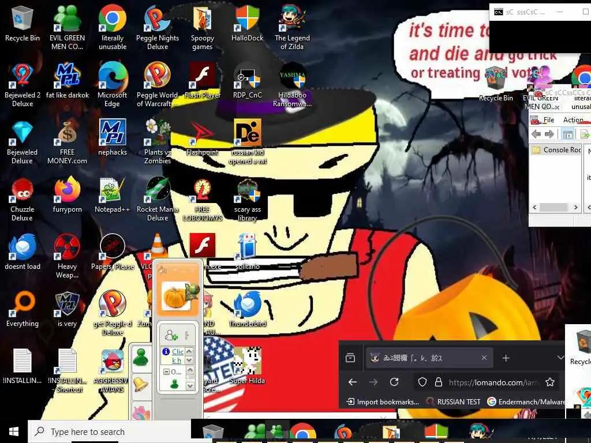The width and height of the screenshot is (591, 443).
Task: Open Thunderbird icon labeled doesnt load
Action: pos(23,252)
